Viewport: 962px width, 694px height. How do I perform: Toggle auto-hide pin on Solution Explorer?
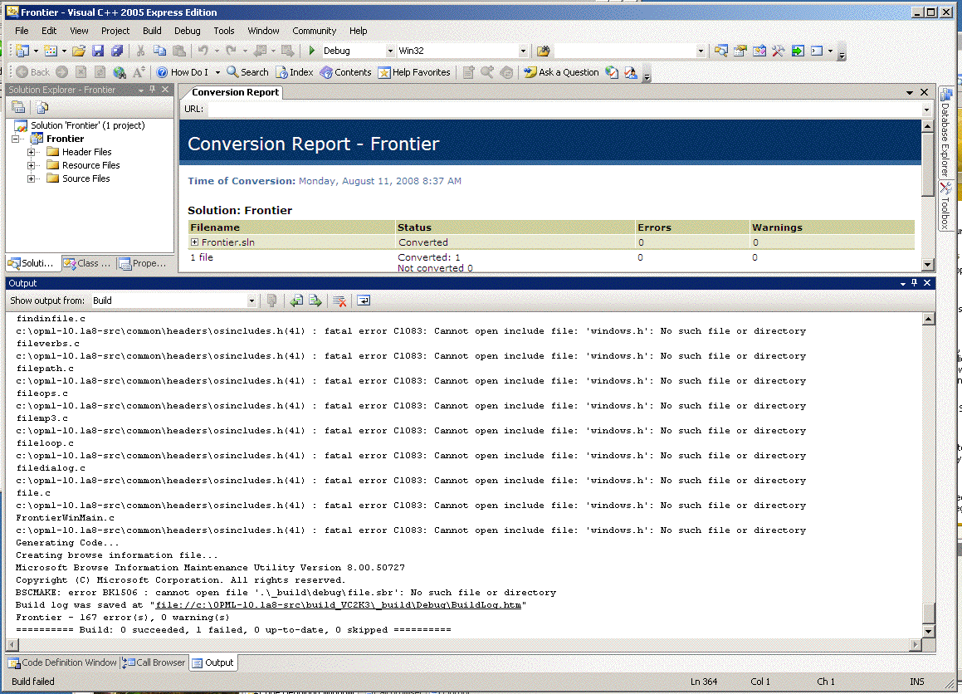(153, 90)
